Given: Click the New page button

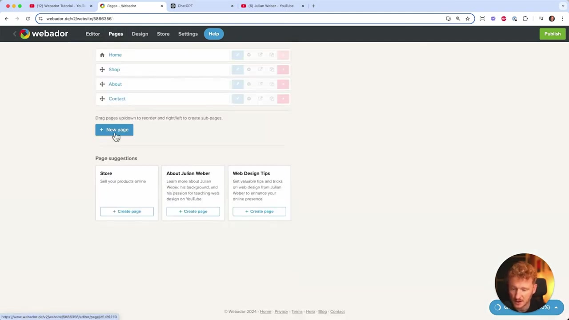Looking at the screenshot, I should [114, 130].
